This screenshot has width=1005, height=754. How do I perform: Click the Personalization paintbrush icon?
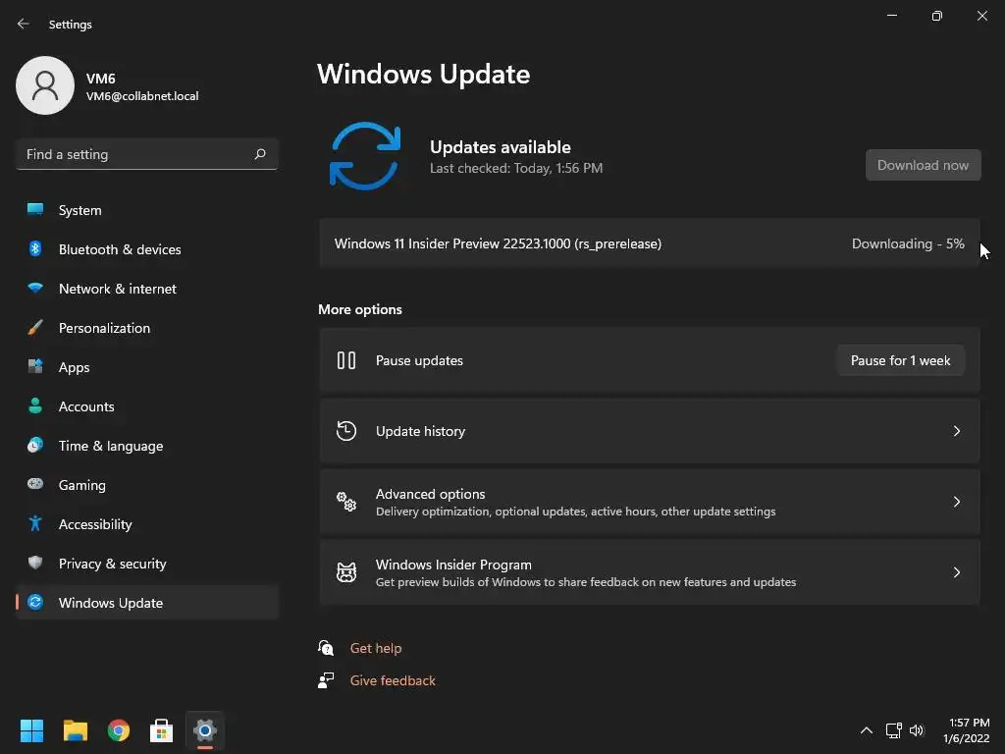35,328
